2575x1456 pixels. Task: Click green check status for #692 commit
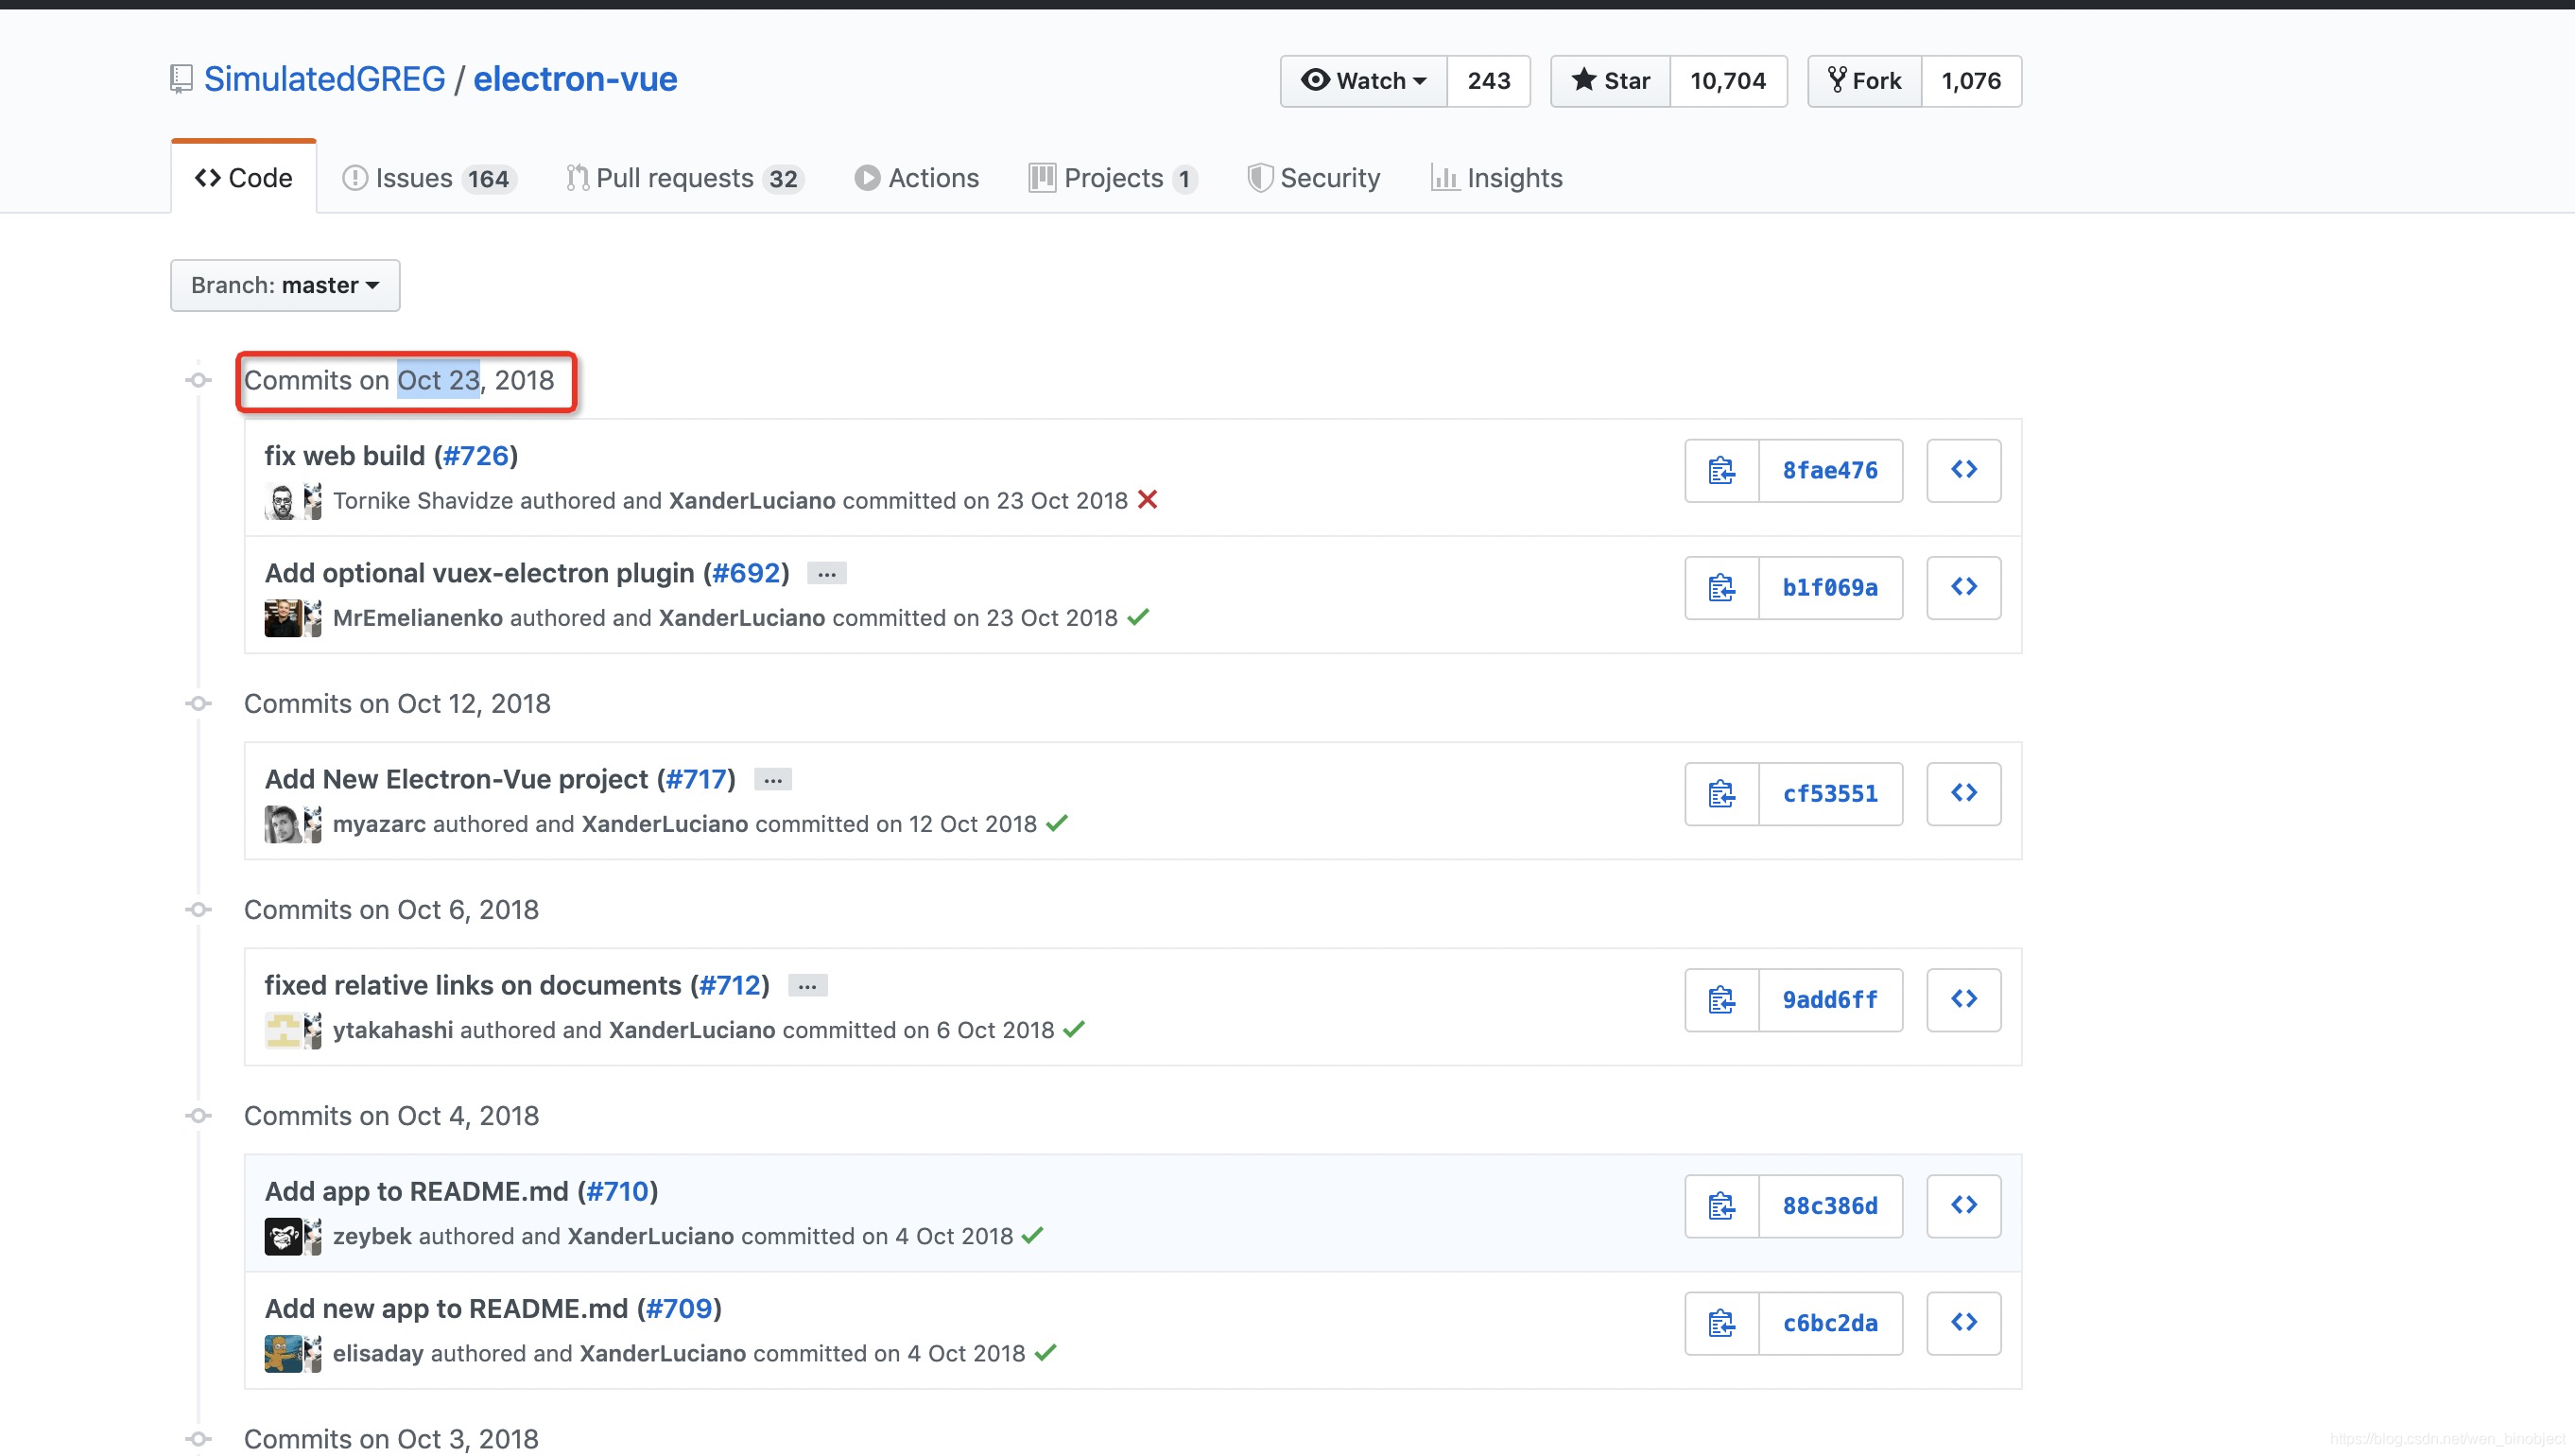click(1137, 617)
